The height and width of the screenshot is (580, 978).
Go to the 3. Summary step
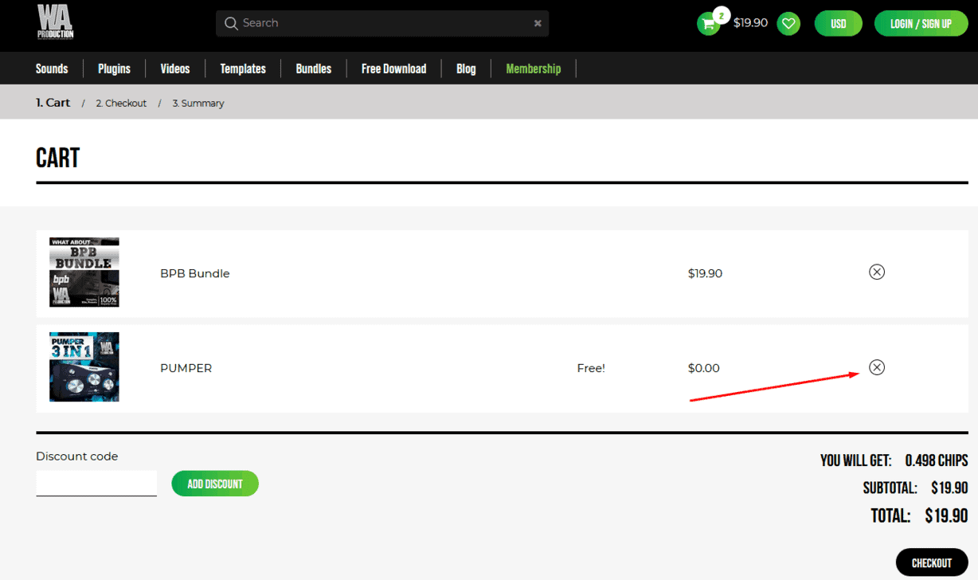pos(198,104)
